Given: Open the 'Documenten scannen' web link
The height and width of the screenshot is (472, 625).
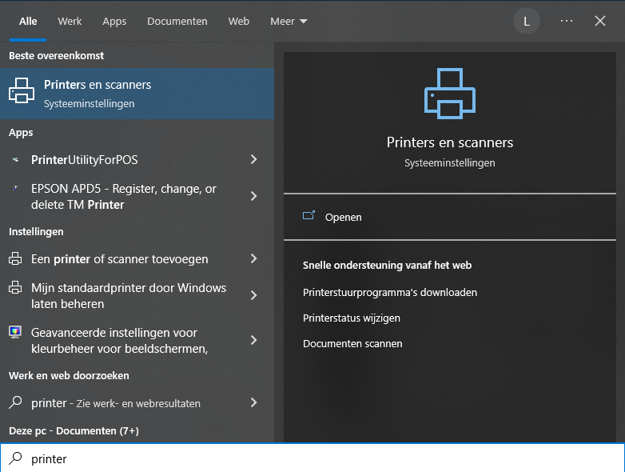Looking at the screenshot, I should [352, 343].
